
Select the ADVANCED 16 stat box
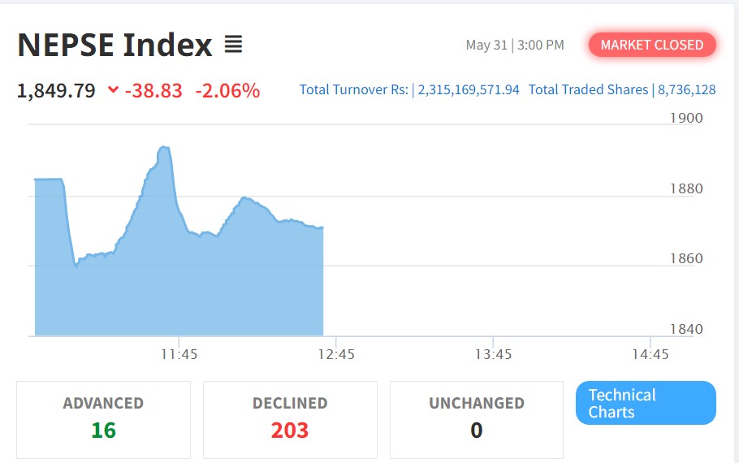point(103,419)
